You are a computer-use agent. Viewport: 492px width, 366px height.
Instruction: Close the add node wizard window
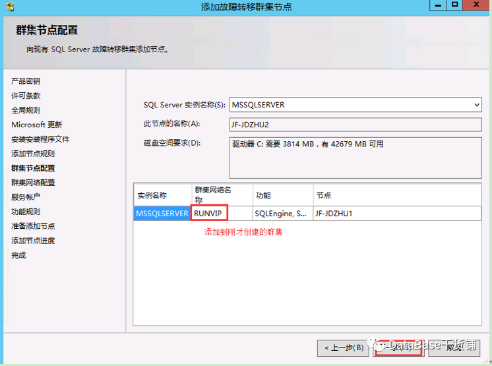(476, 5)
